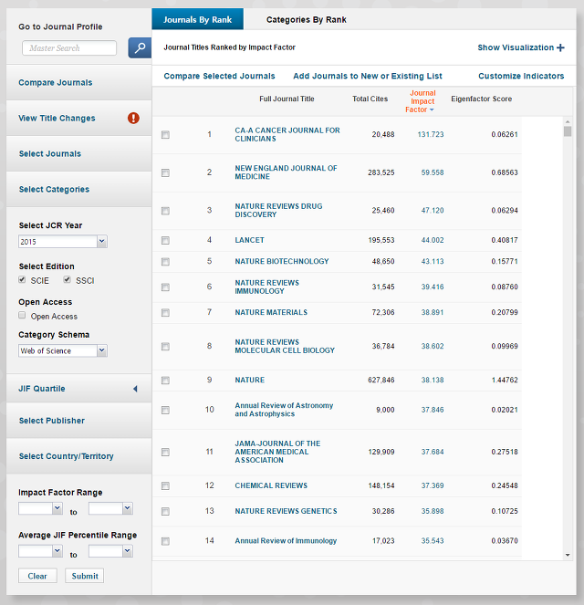The height and width of the screenshot is (605, 584).
Task: Click the plus icon next to Show Visualization
Action: [560, 47]
